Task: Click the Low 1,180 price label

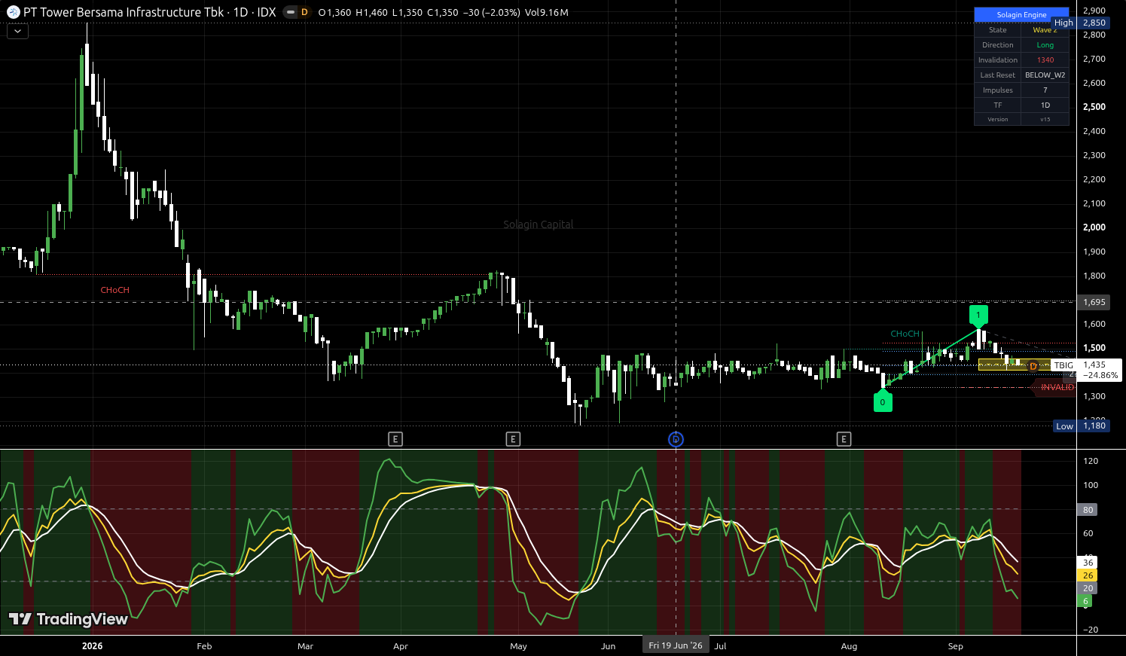Action: point(1082,426)
